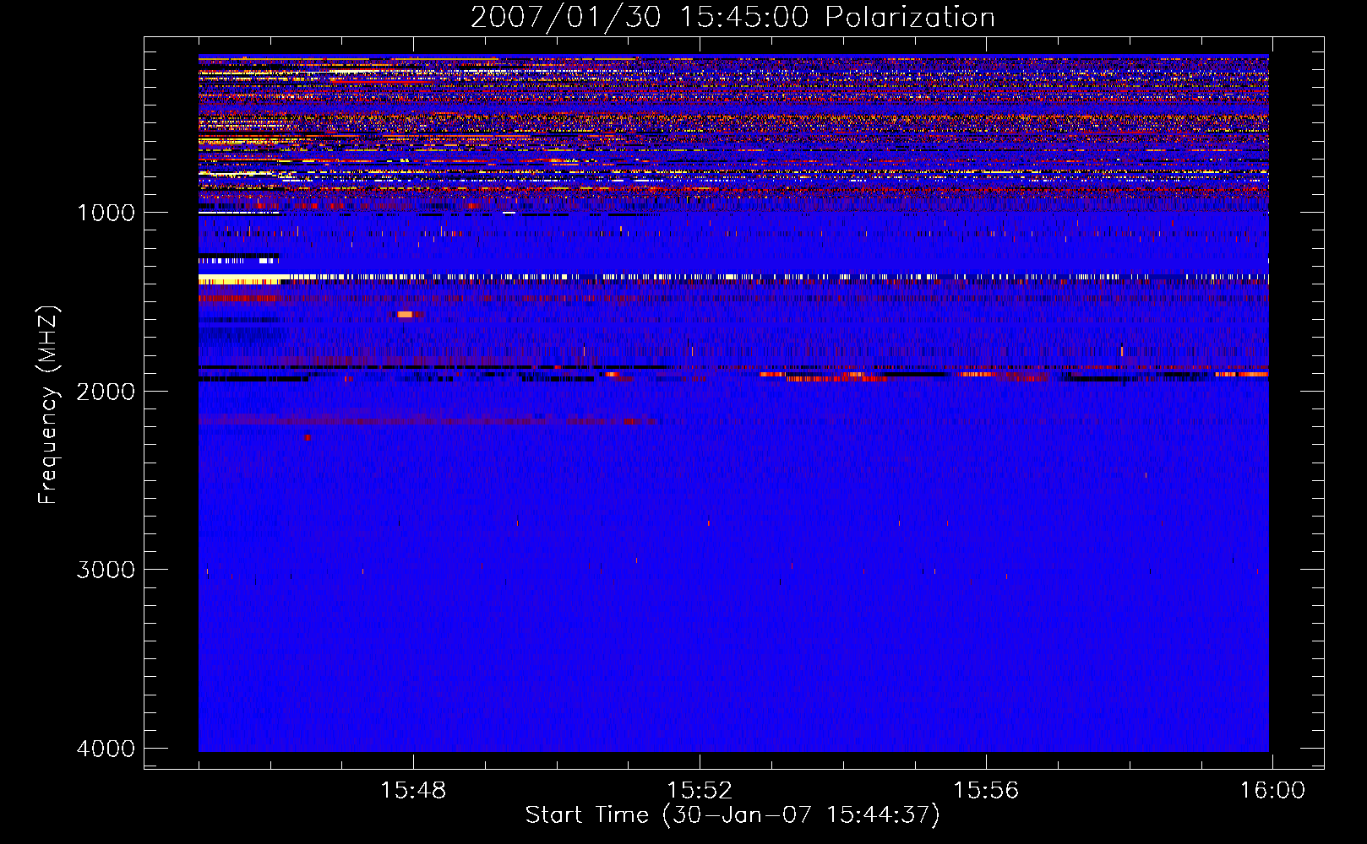Click the "3000" frequency tick label
This screenshot has width=1367, height=844.
[106, 570]
